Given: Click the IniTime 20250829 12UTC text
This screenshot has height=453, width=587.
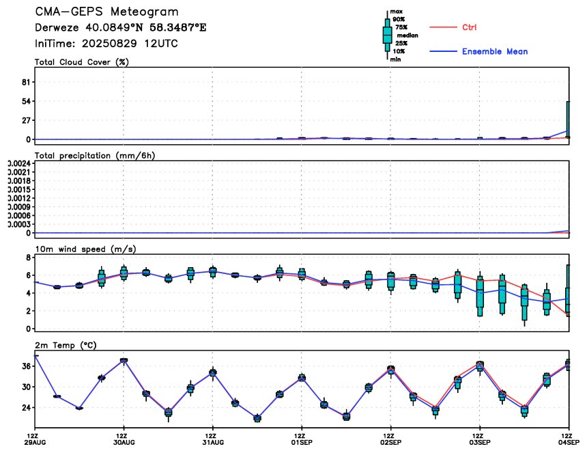Looking at the screenshot, I should pyautogui.click(x=106, y=44).
